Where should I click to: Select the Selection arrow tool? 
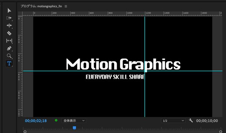9,11
